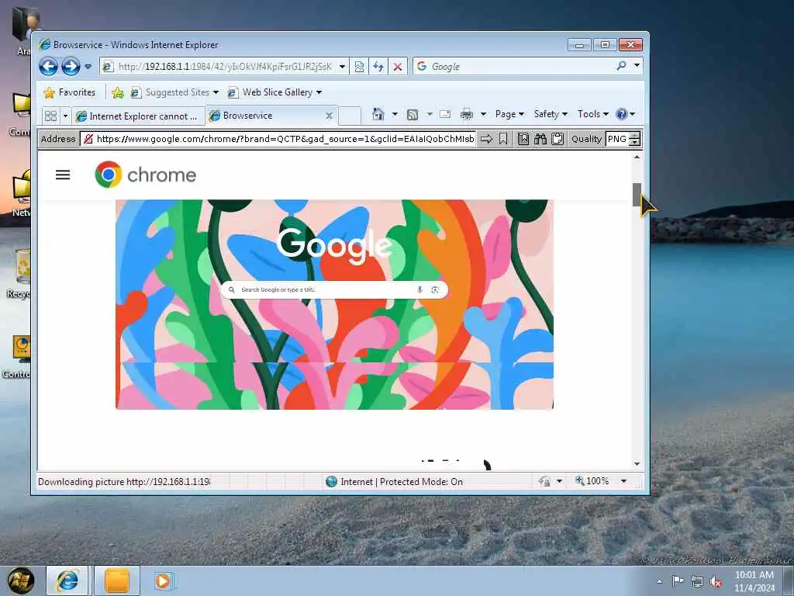Expand the Print dropdown arrow
This screenshot has height=596, width=794.
484,114
